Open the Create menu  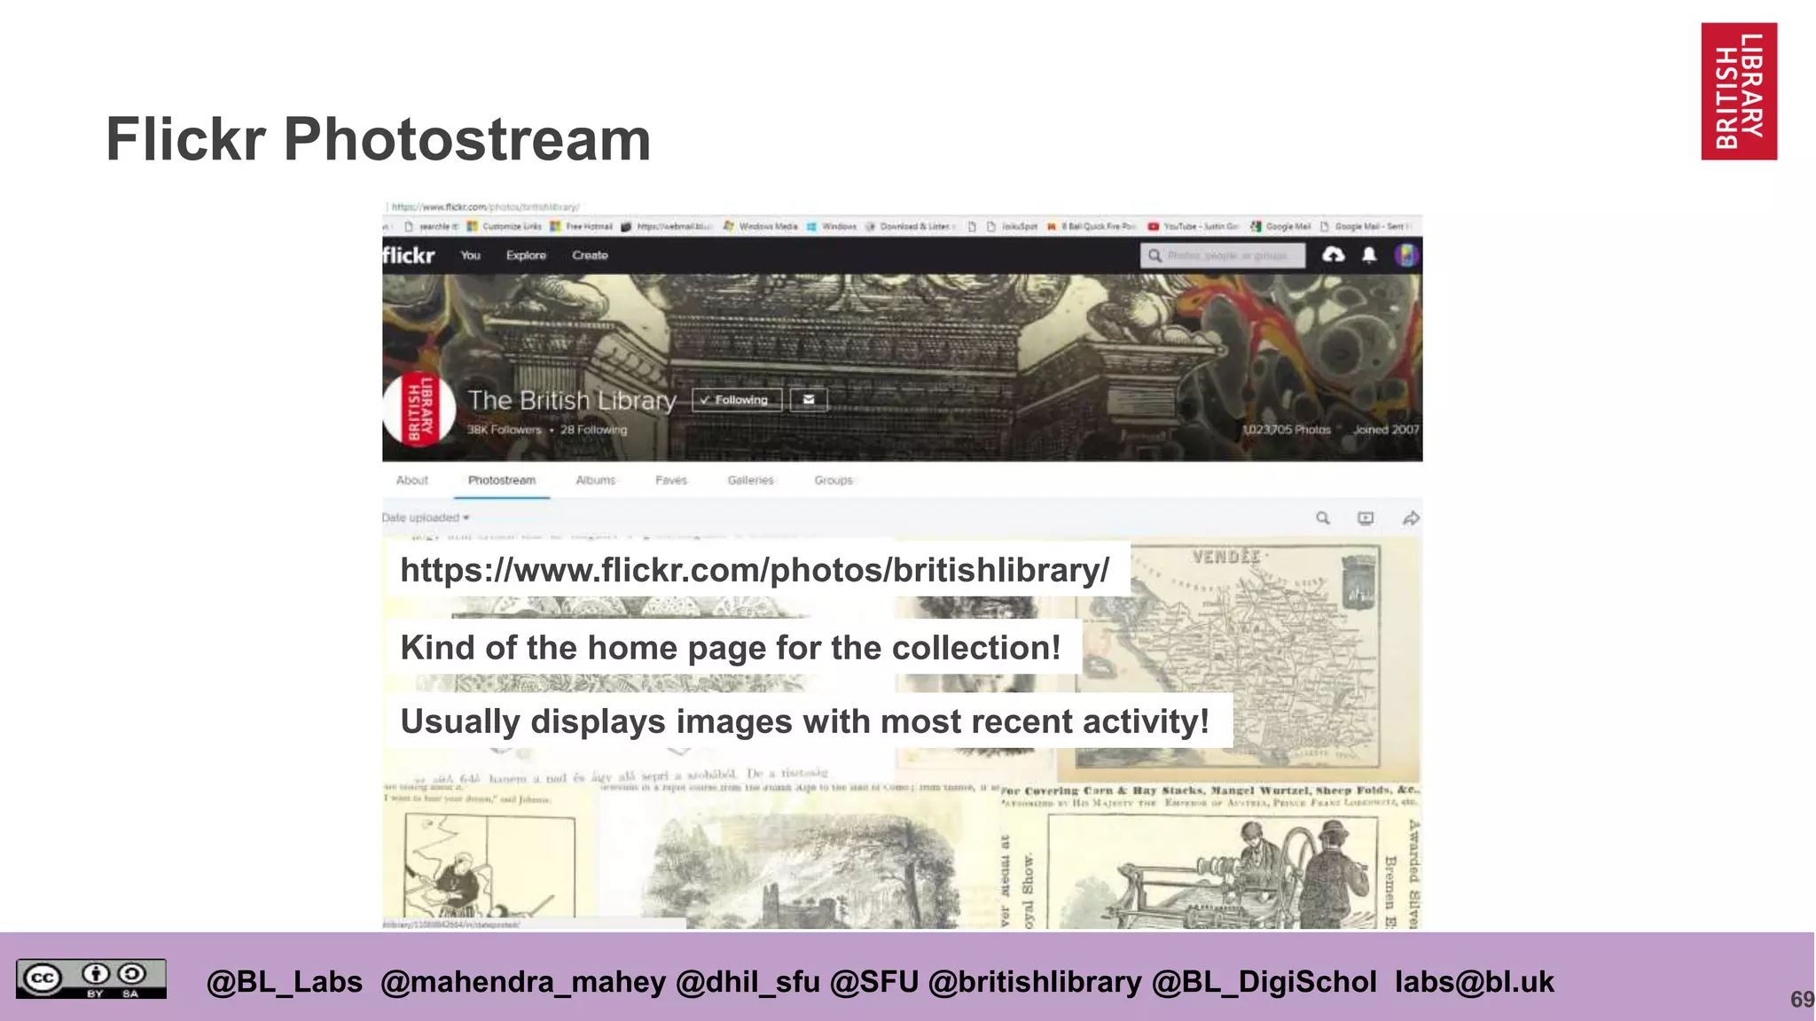(590, 255)
